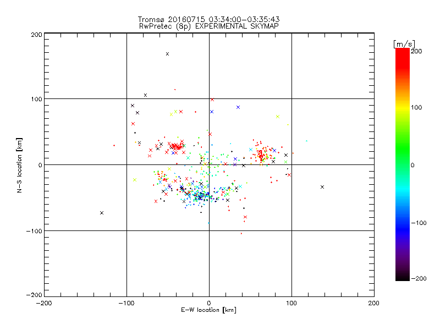Click the x-axis leftmost tick label '-200'
The width and height of the screenshot is (440, 330).
click(x=44, y=304)
